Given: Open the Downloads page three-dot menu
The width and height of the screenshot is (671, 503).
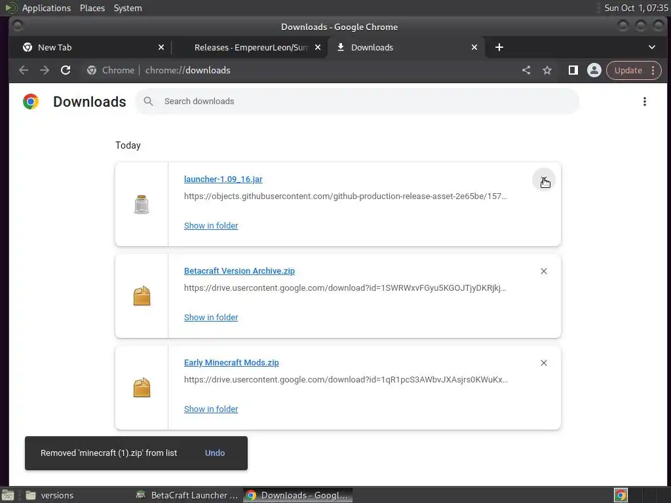Looking at the screenshot, I should 645,102.
